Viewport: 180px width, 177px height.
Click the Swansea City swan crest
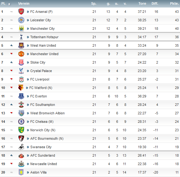[21, 147]
